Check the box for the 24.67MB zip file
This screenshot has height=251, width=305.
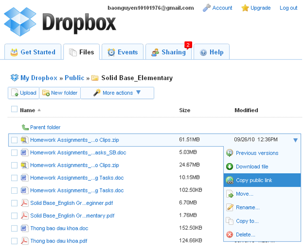pos(14,165)
